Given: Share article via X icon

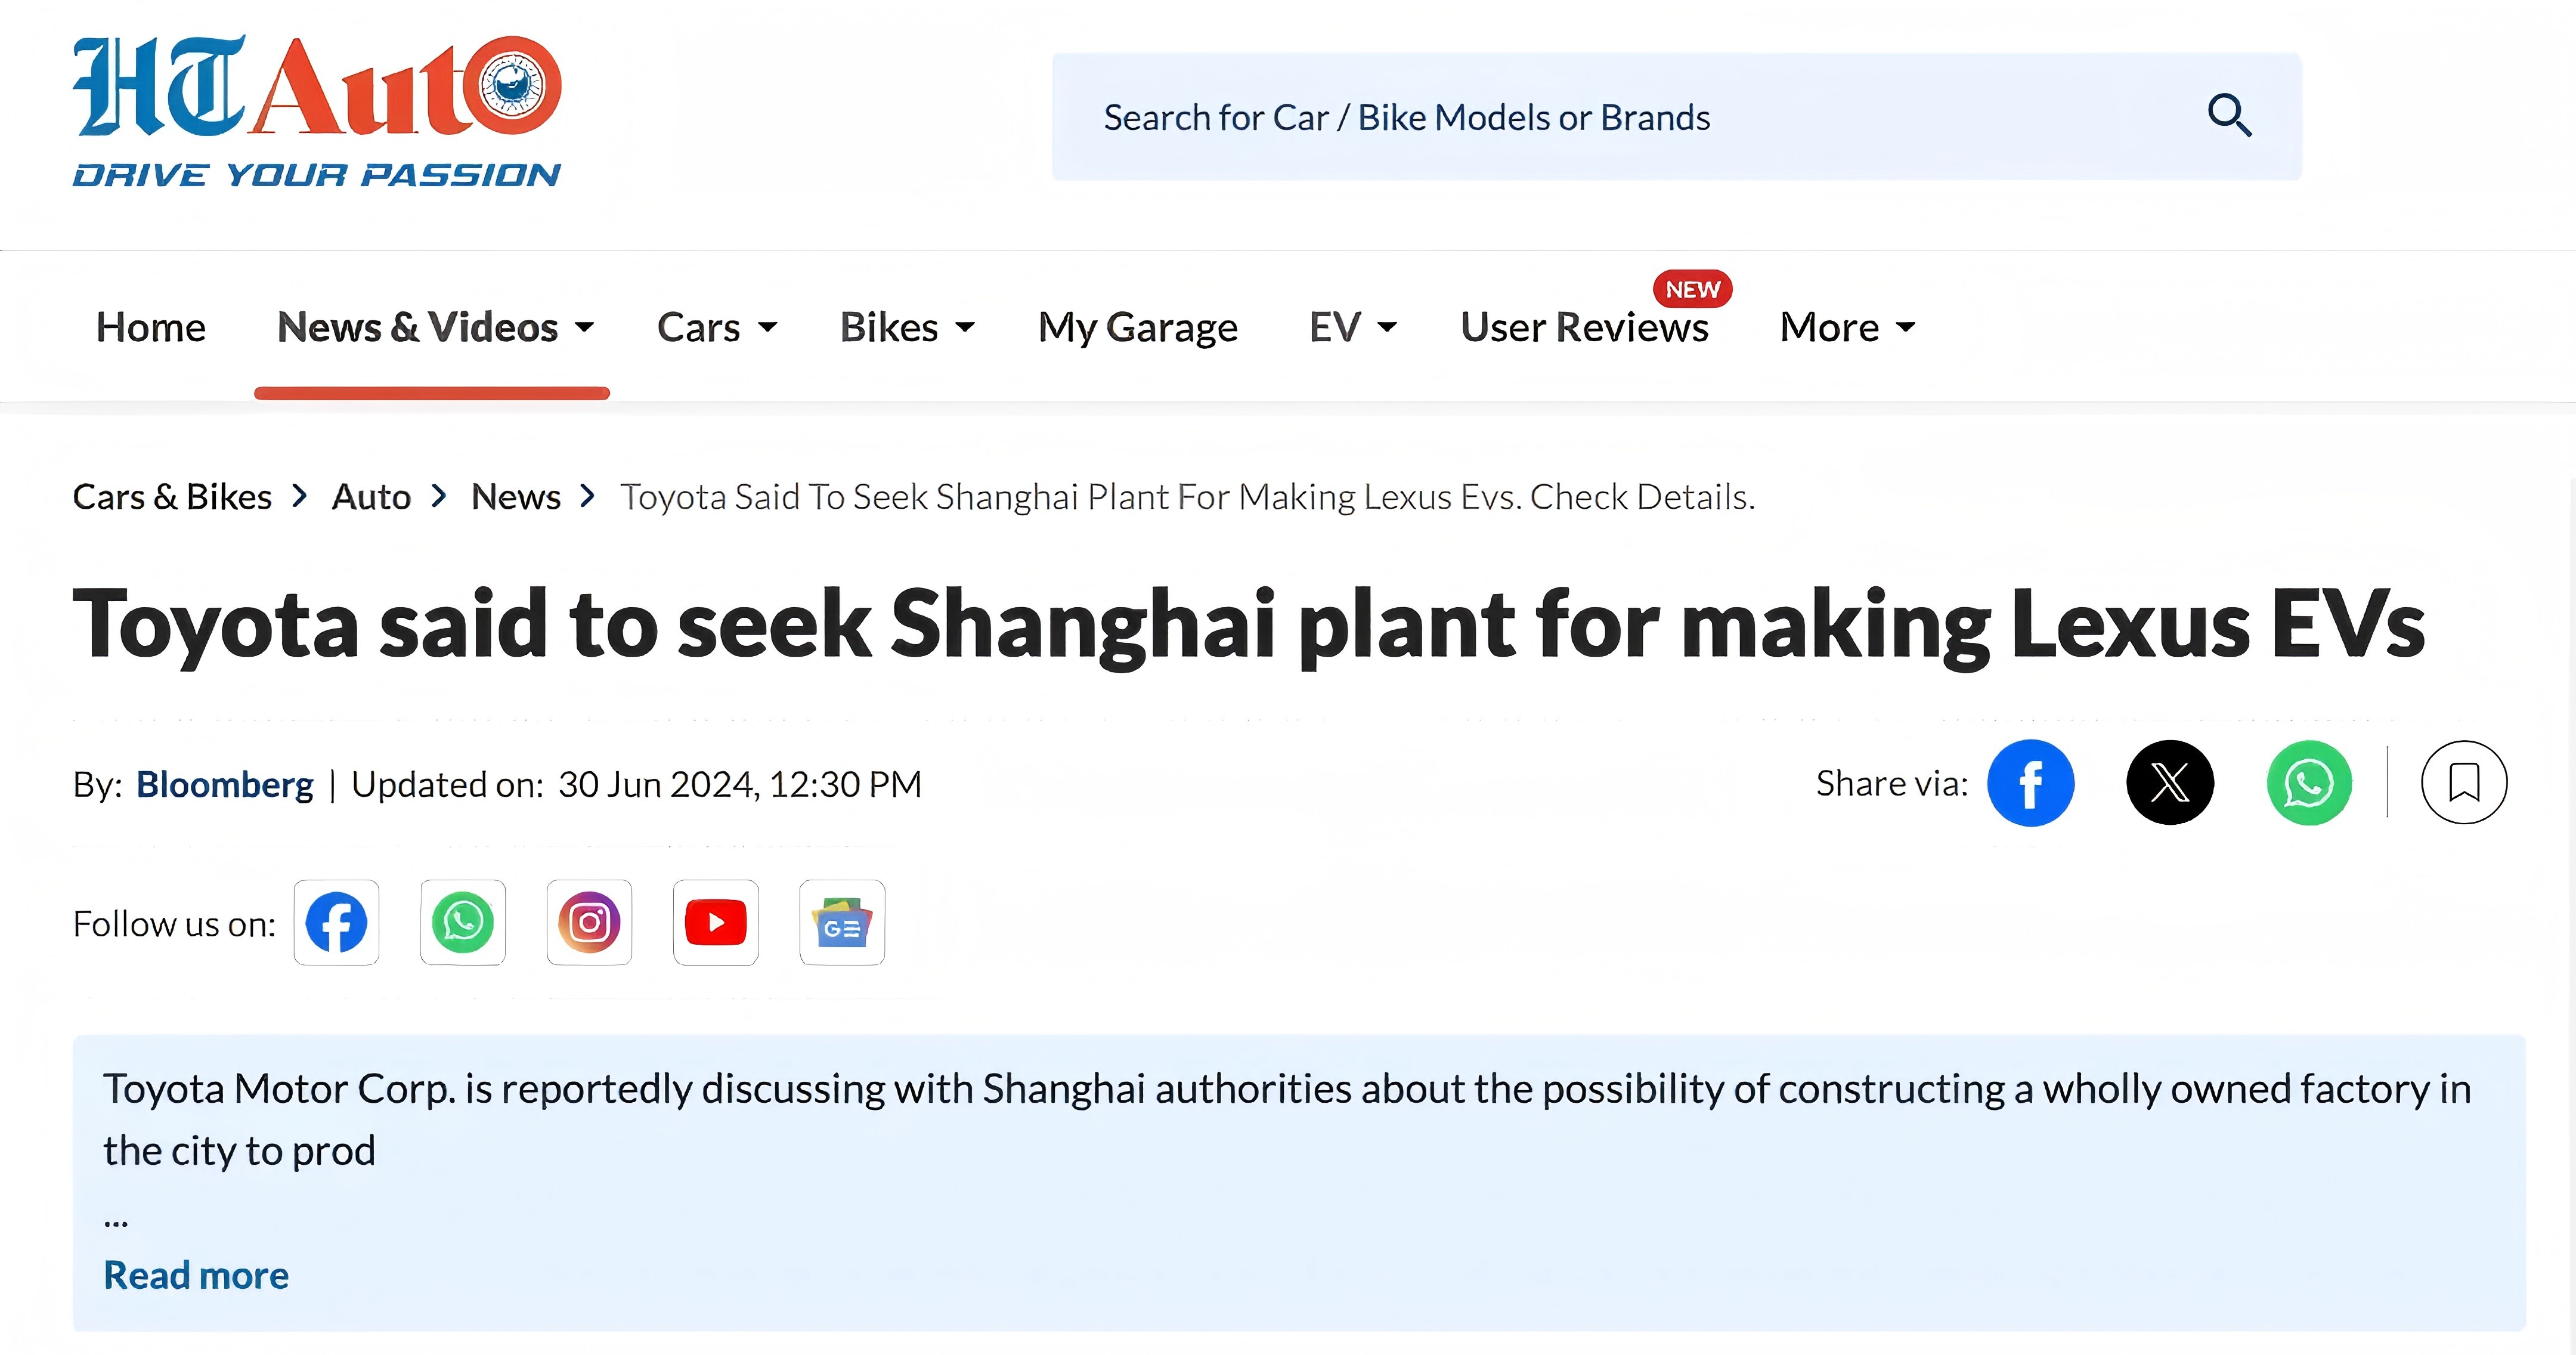Looking at the screenshot, I should [x=2169, y=783].
